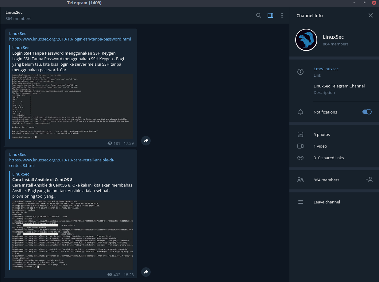Click the 18.28 timestamp on Ansible post
Screen dimensions: 379x282
[129, 275]
